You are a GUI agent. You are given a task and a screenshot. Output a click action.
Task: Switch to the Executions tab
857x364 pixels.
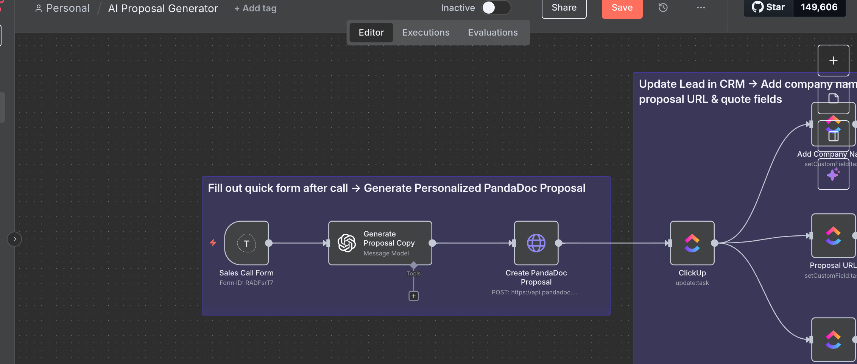[x=426, y=32]
